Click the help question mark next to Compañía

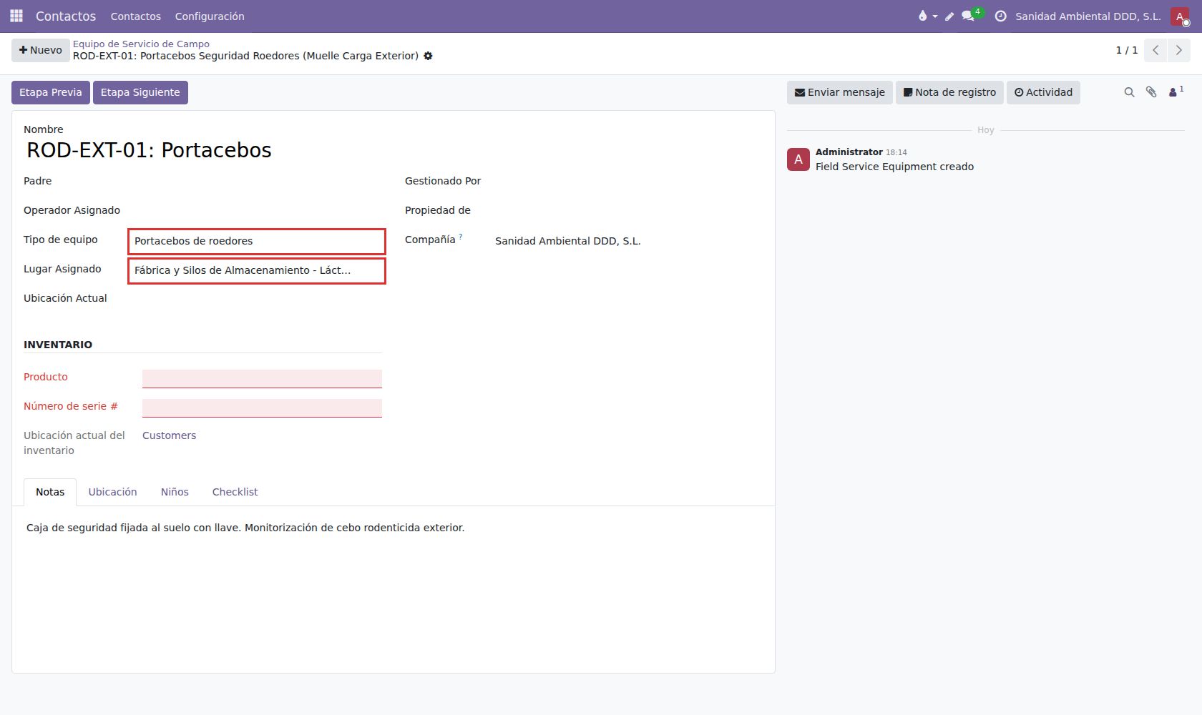pyautogui.click(x=461, y=236)
